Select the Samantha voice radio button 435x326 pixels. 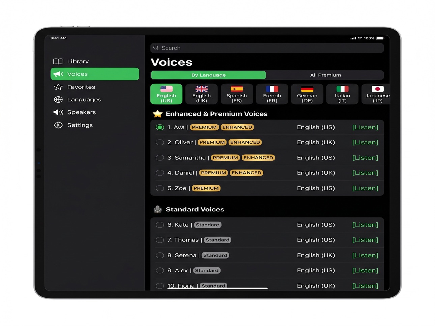coord(160,158)
